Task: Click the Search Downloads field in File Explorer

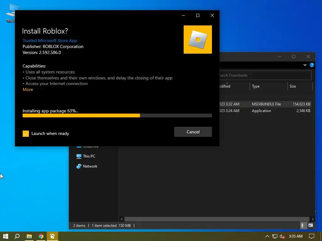Action: 265,75
